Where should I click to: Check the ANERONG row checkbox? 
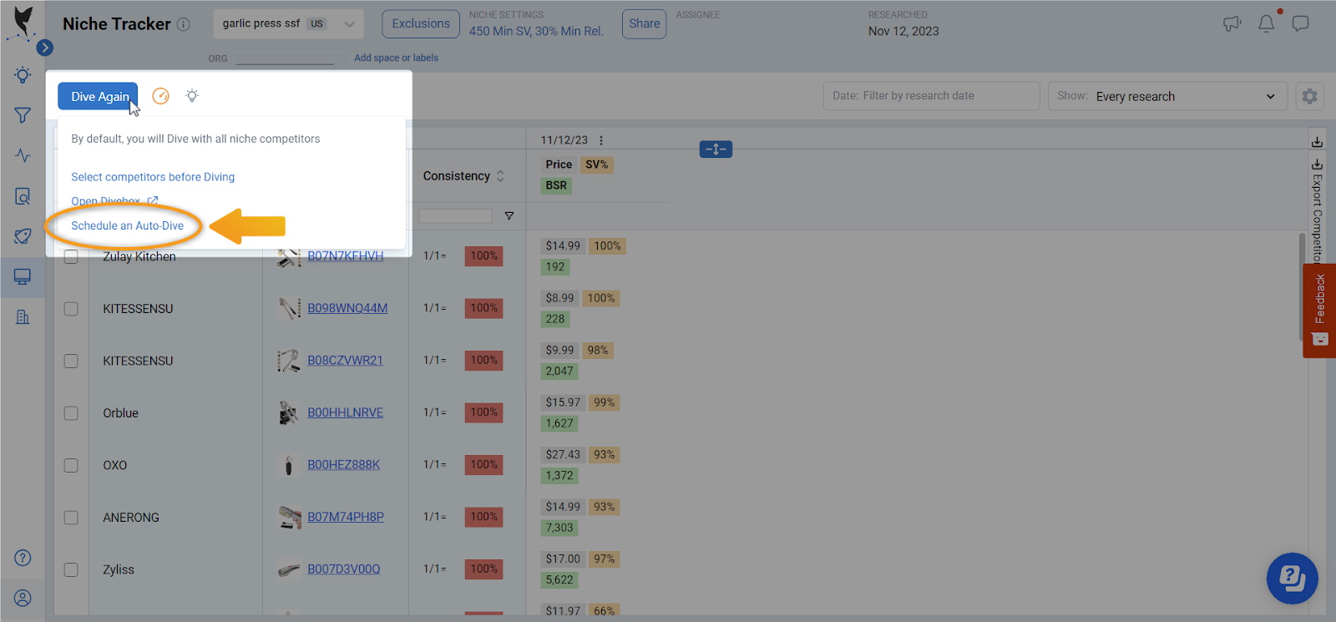pos(71,518)
